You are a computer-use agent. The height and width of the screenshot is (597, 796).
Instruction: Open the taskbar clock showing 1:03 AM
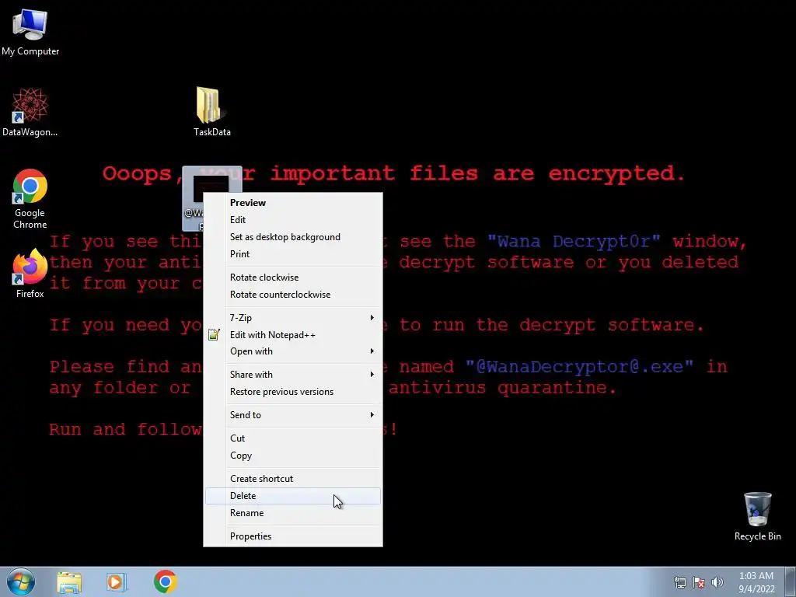point(756,582)
